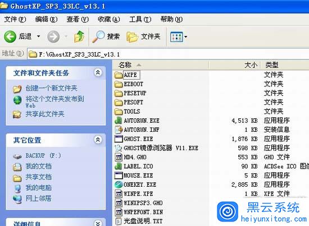Open the Views button dropdown arrow

(x=185, y=37)
